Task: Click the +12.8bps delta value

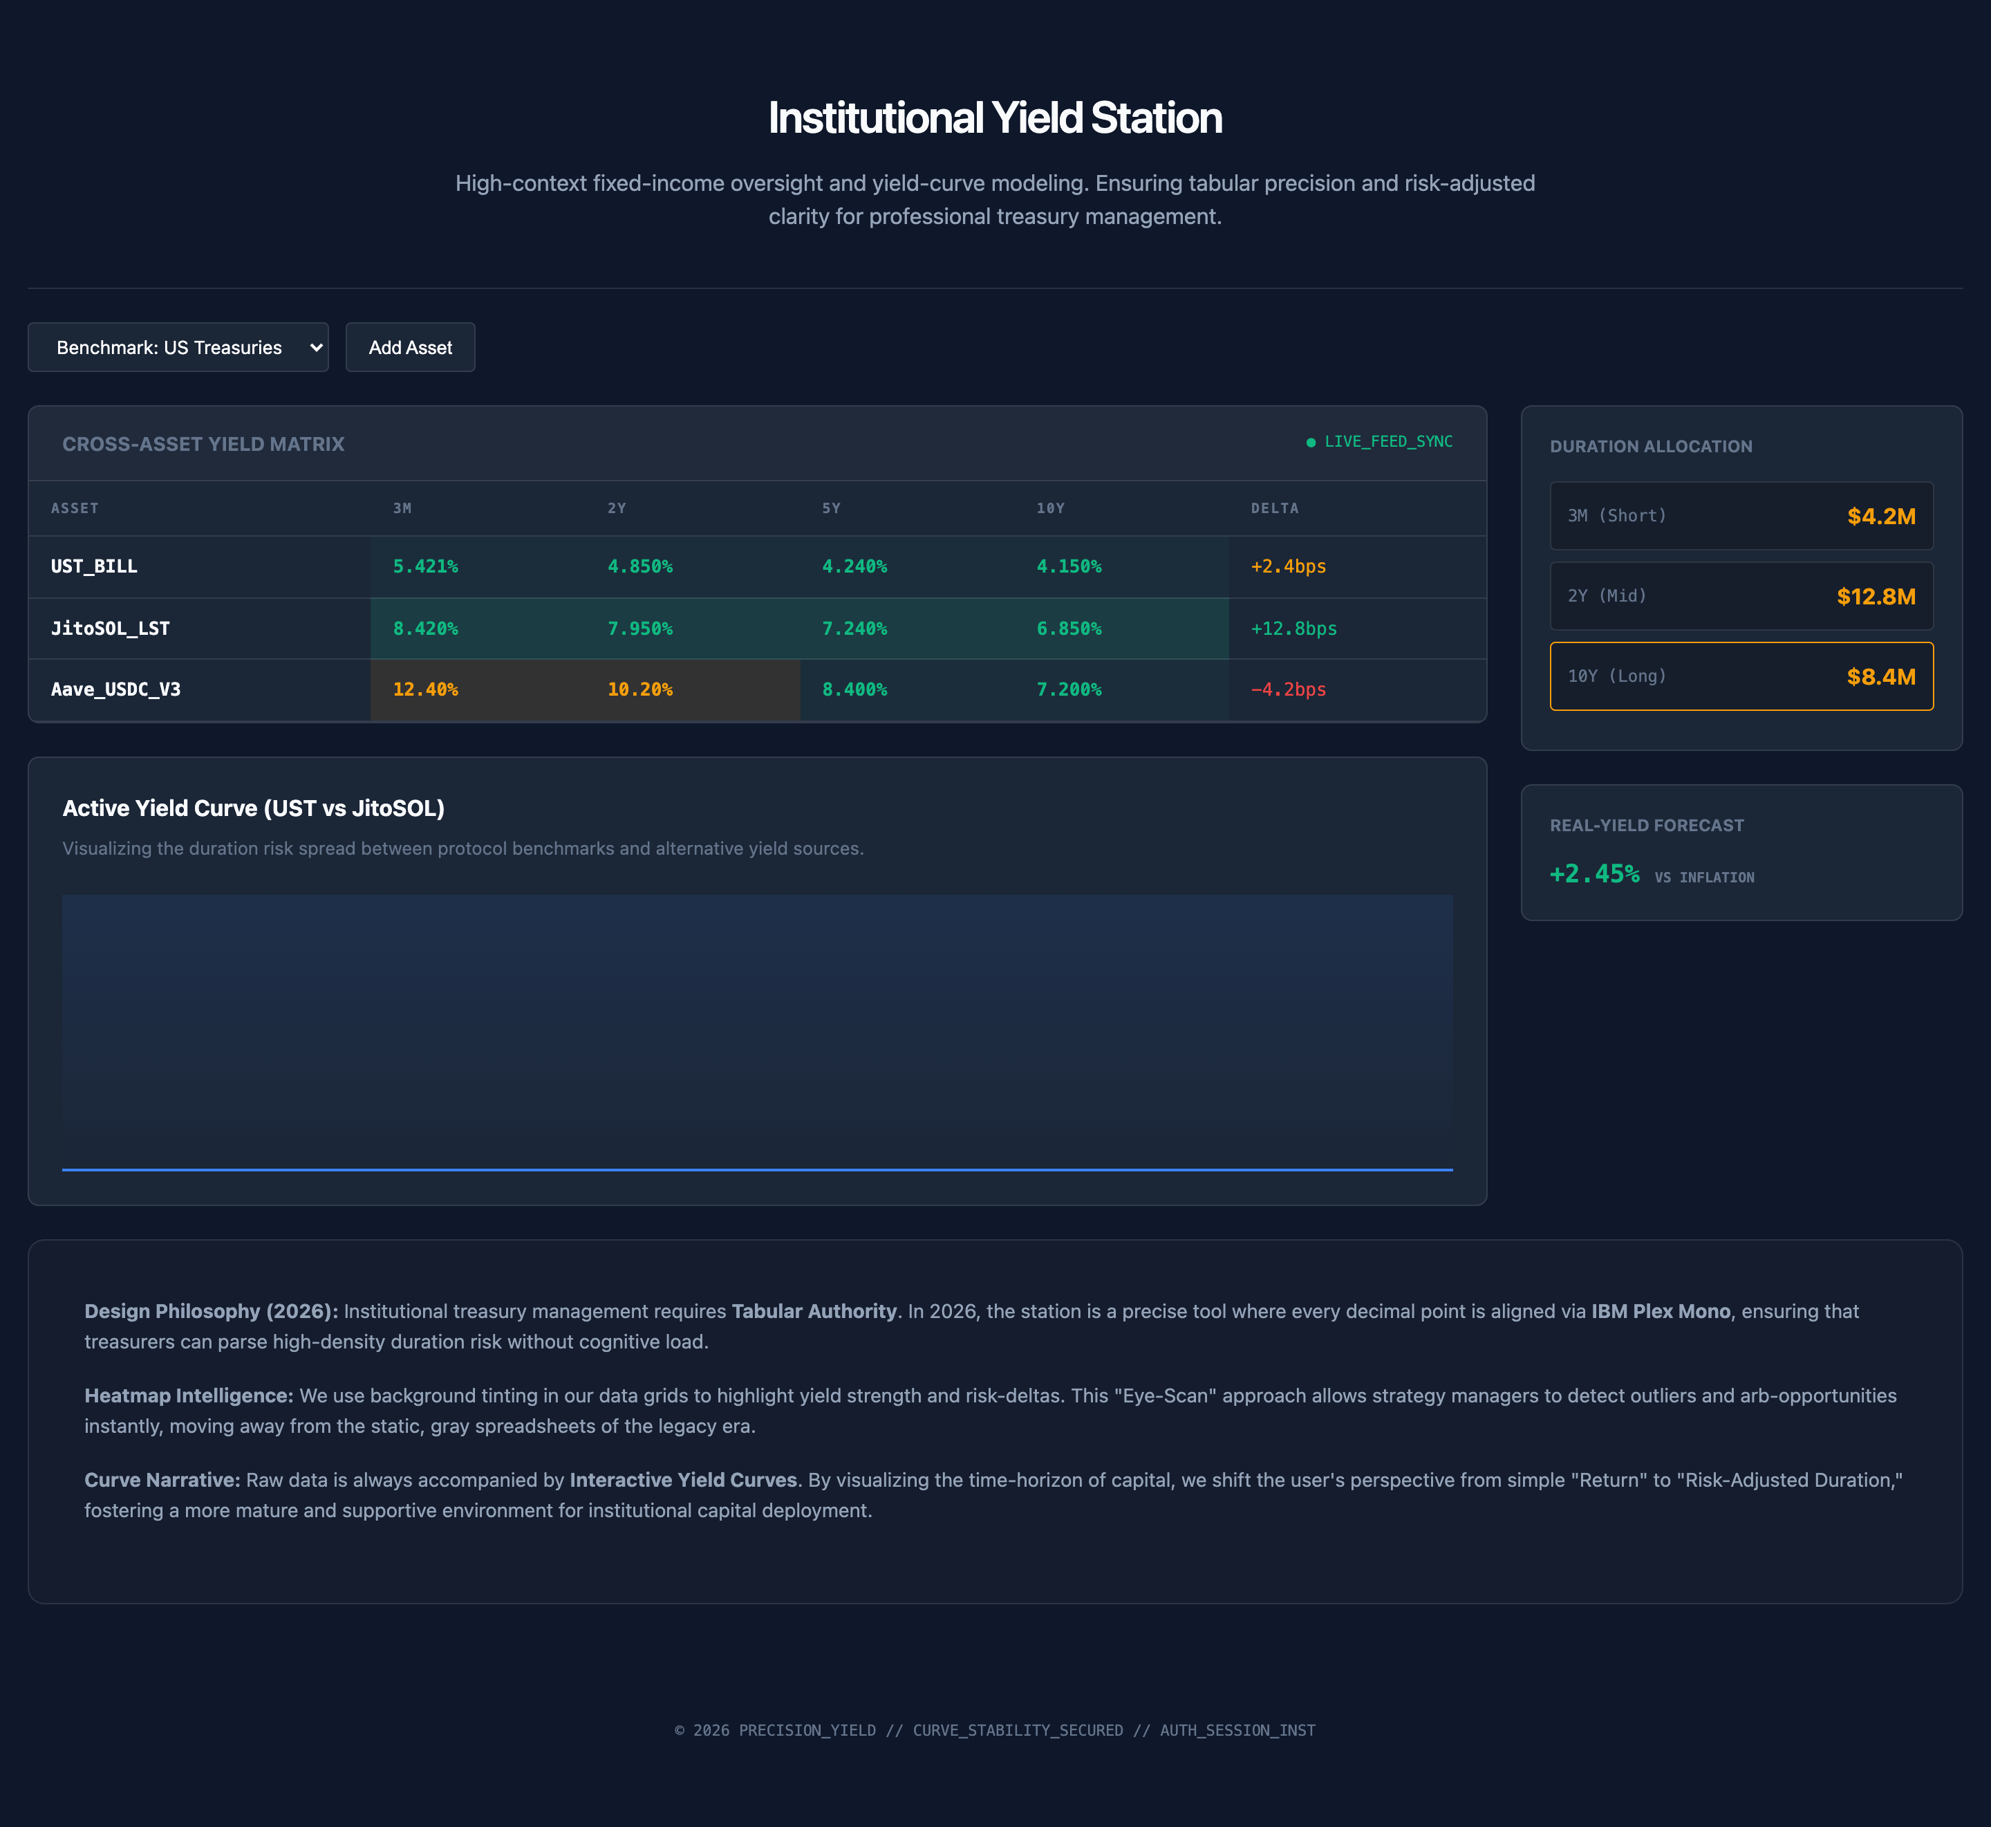Action: point(1293,629)
